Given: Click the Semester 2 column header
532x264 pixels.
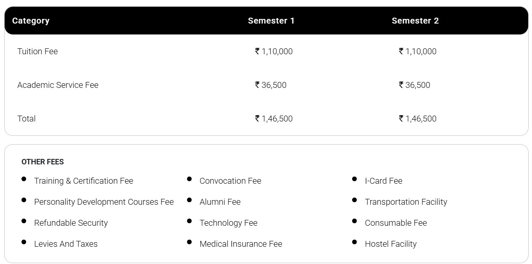Looking at the screenshot, I should click(x=415, y=21).
